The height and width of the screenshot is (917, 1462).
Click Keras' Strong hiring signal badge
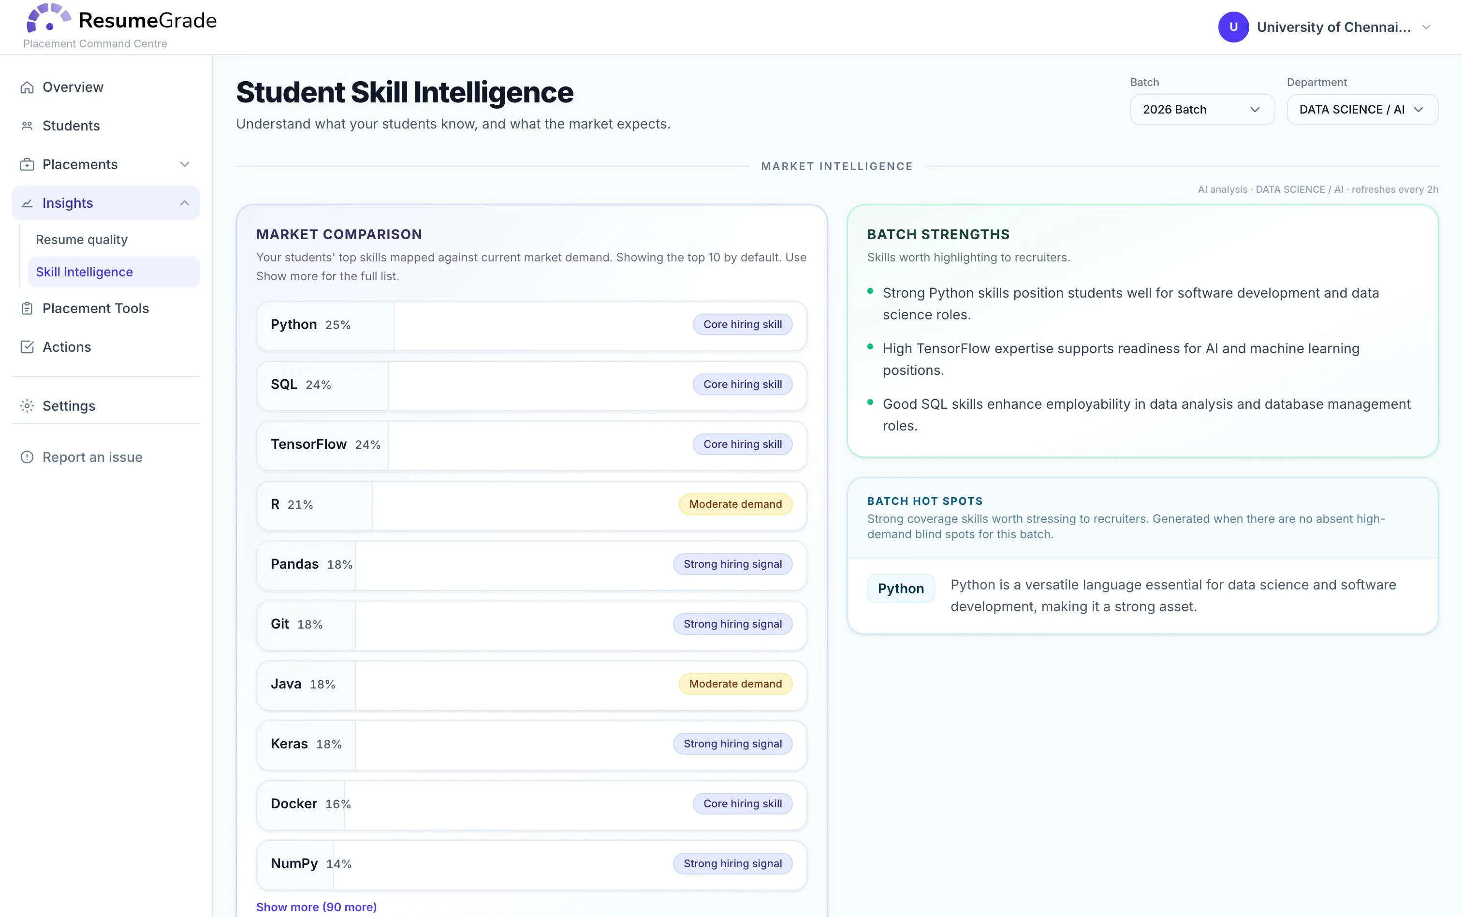tap(732, 744)
